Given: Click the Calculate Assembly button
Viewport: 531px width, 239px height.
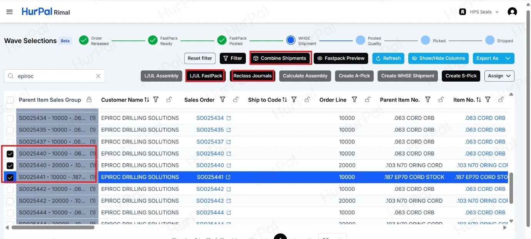Looking at the screenshot, I should tap(305, 76).
